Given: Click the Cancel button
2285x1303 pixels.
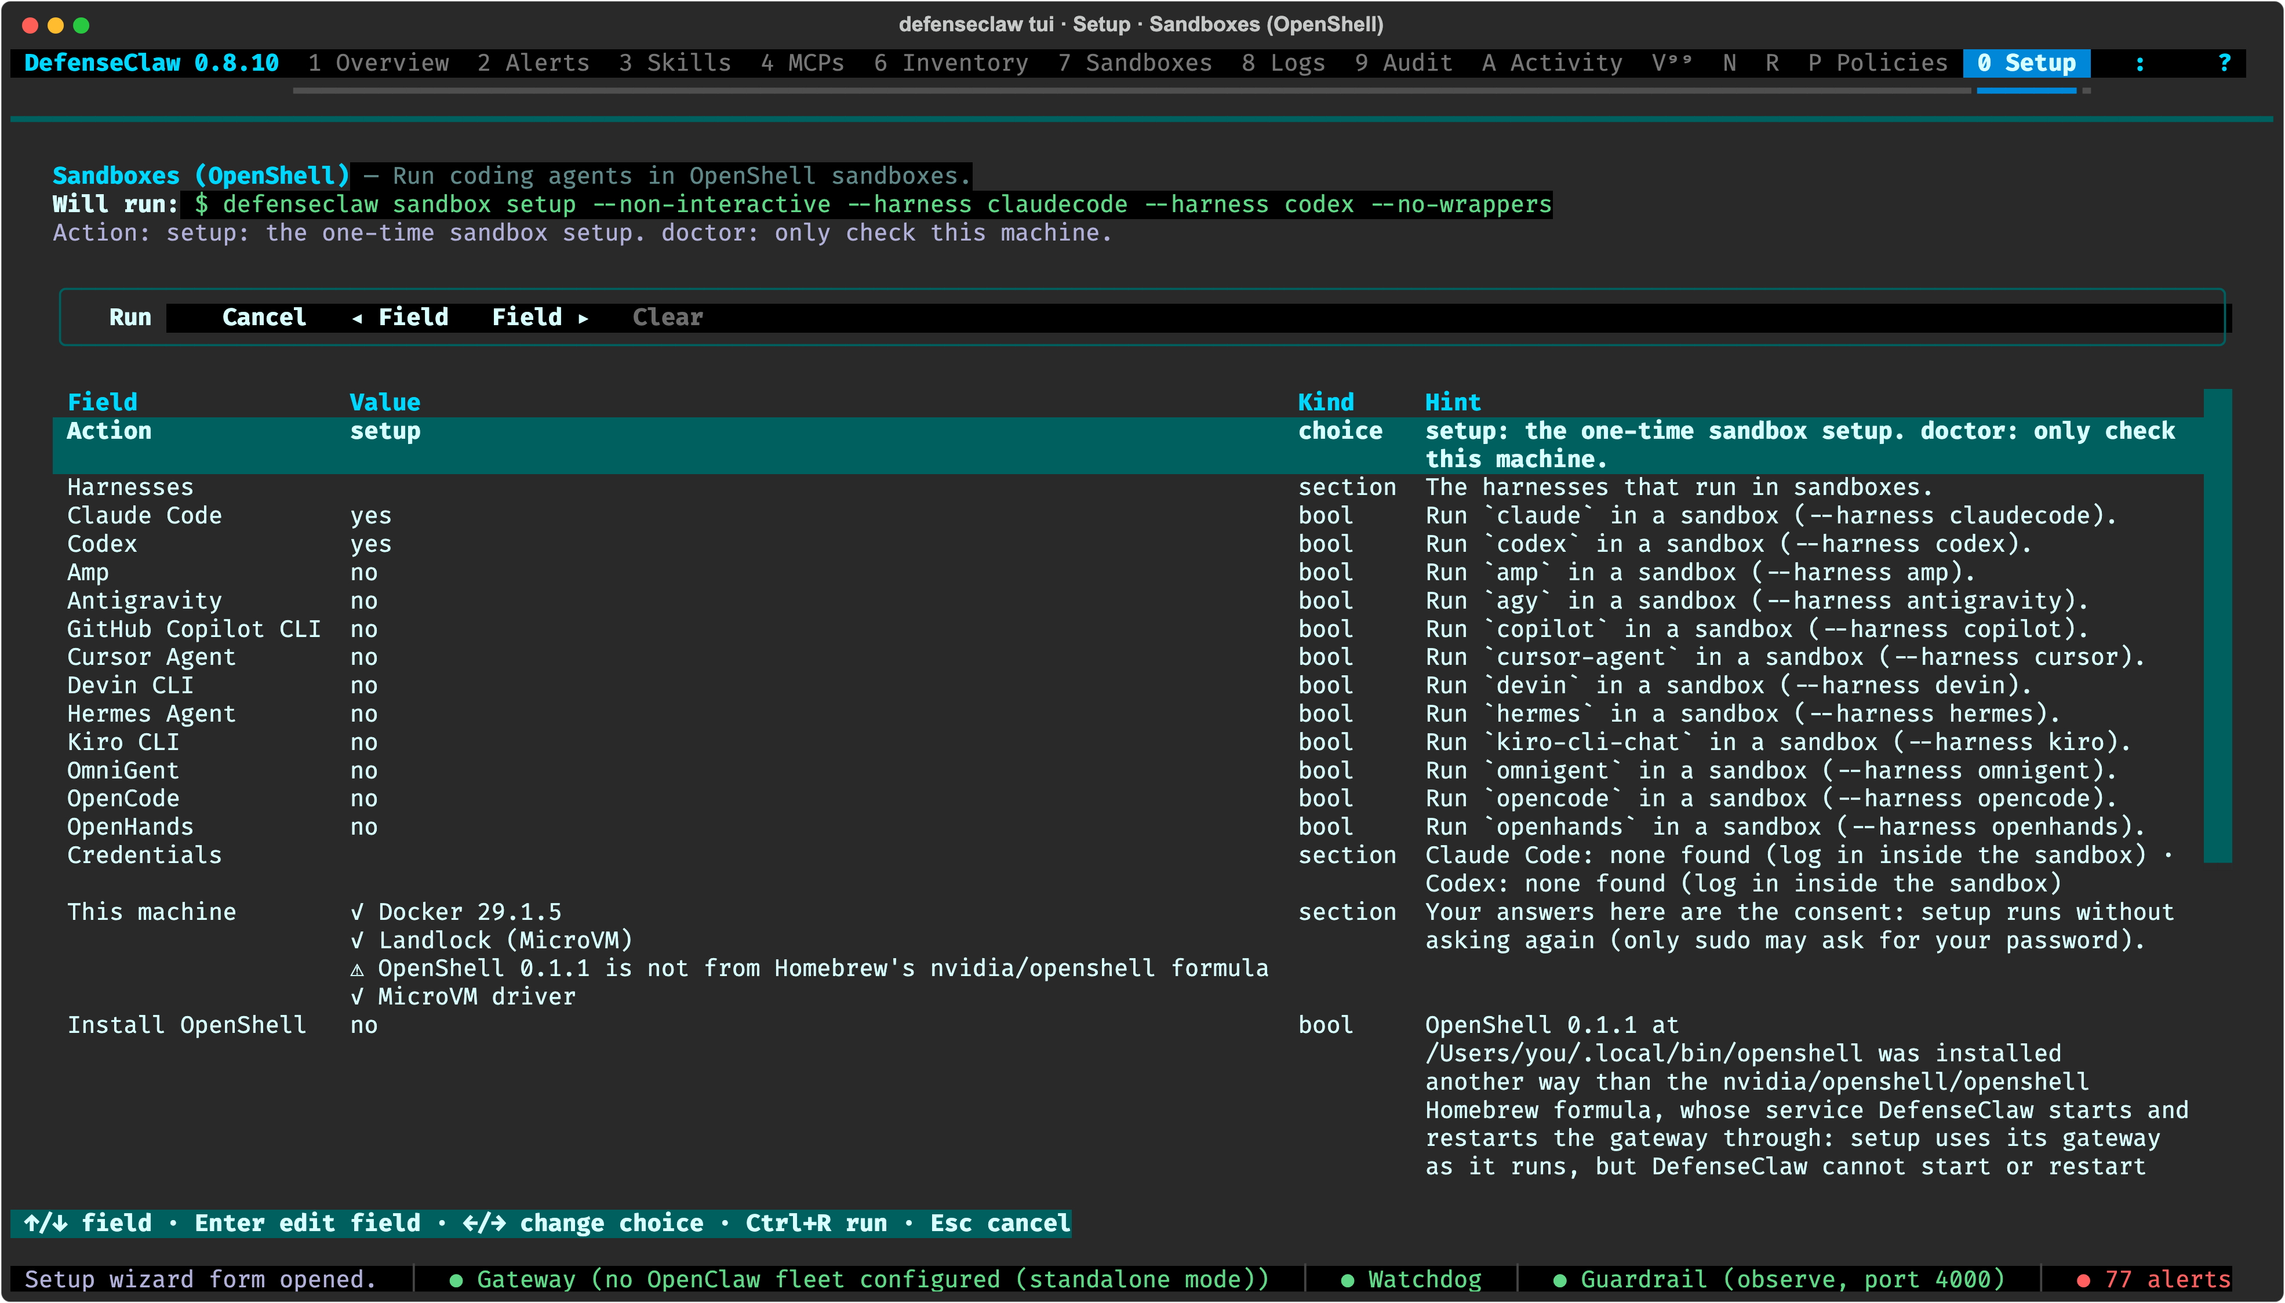Looking at the screenshot, I should (264, 317).
